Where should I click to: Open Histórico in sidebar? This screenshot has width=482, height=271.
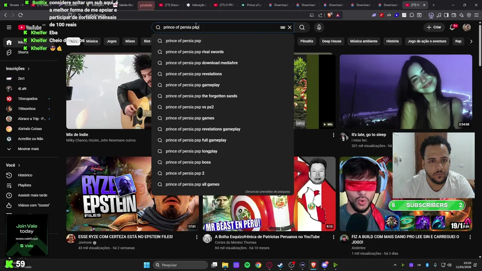point(28,175)
